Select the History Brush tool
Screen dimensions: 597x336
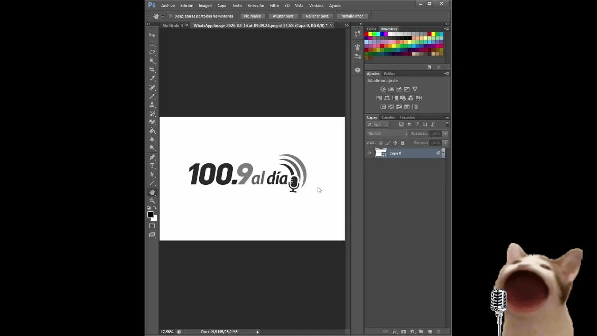152,113
